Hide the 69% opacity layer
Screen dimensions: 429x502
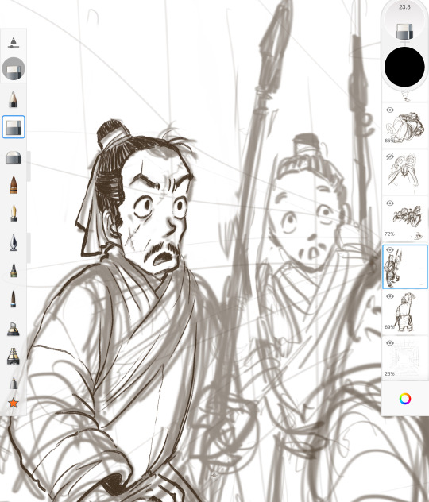point(389,296)
